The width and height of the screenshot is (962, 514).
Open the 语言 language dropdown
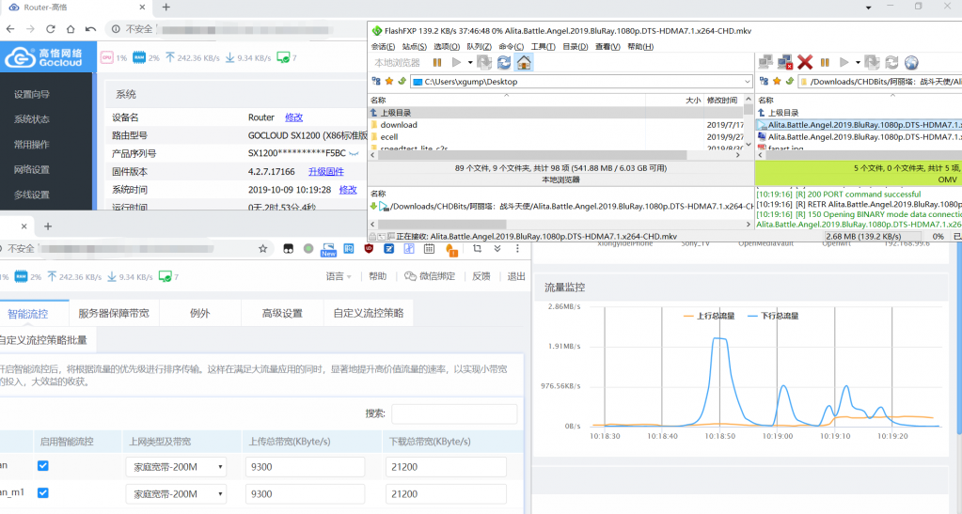(338, 276)
